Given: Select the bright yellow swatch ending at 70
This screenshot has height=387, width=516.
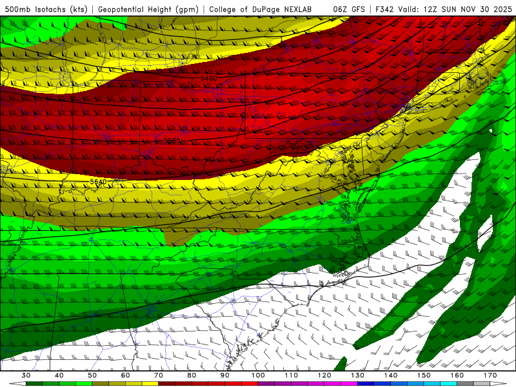Looking at the screenshot, I should (x=150, y=384).
